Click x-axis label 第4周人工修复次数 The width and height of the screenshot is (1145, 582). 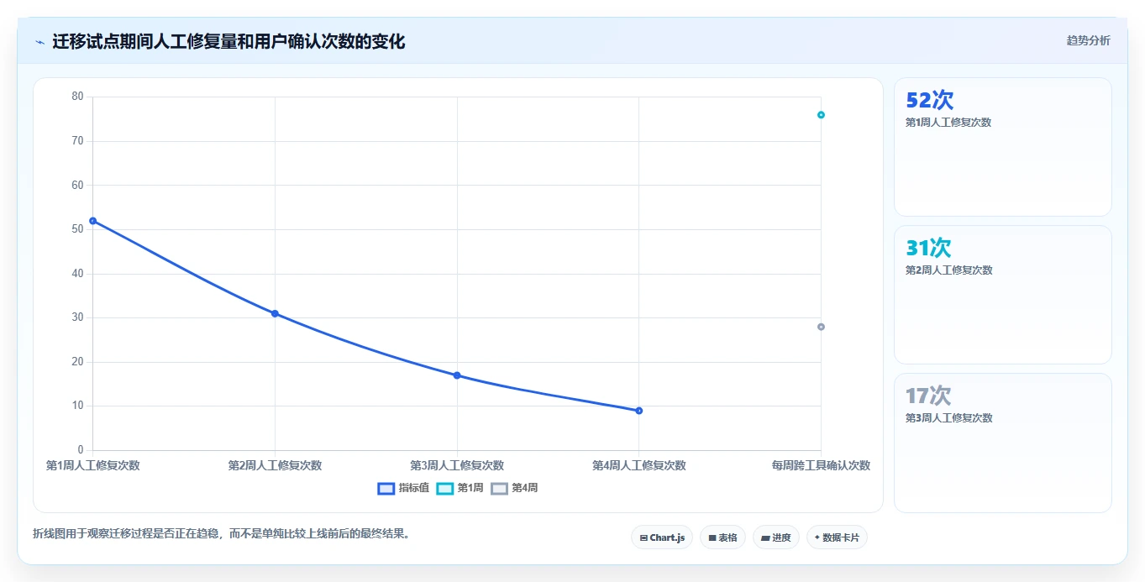point(639,465)
